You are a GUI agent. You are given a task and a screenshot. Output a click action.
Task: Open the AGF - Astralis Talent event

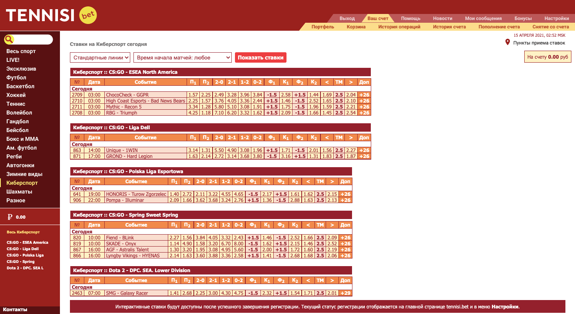coord(127,250)
